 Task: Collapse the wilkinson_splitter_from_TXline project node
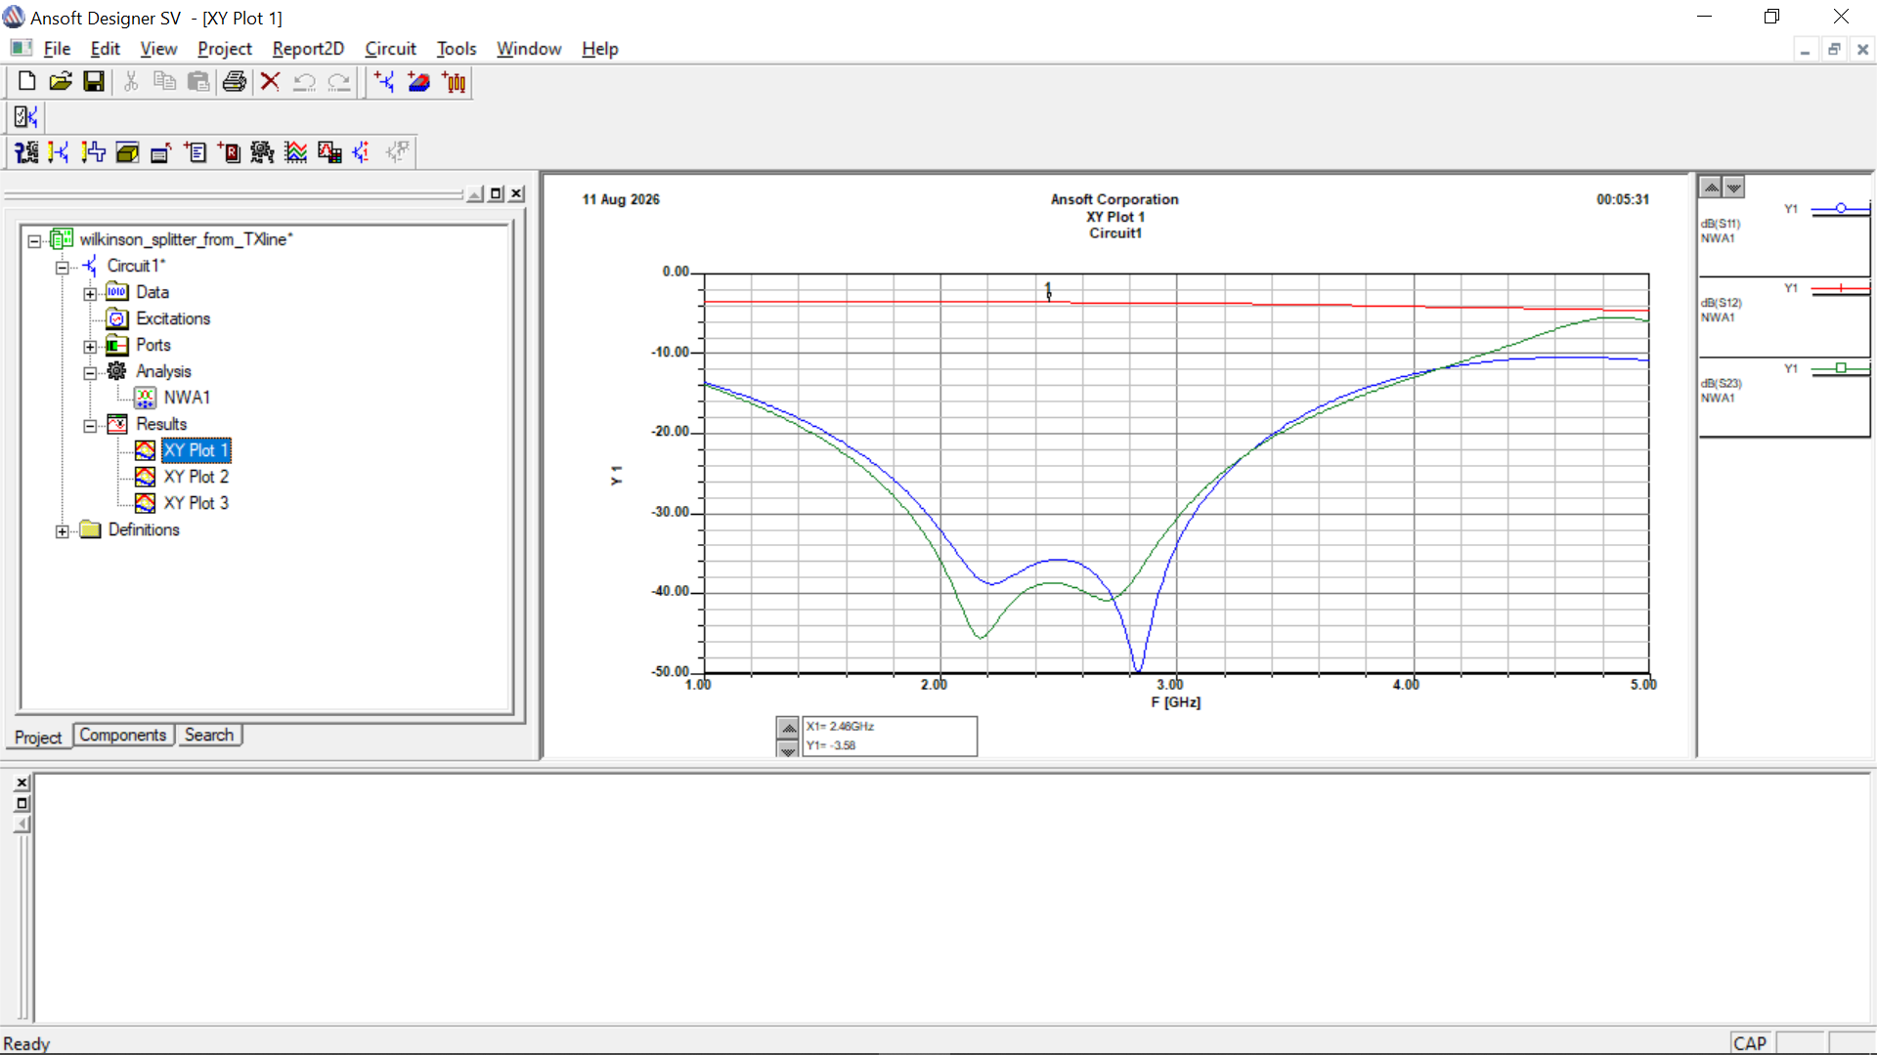[34, 240]
